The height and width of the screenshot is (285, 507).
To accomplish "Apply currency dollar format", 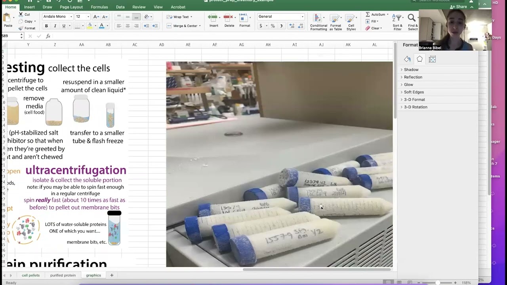I will click(x=261, y=26).
